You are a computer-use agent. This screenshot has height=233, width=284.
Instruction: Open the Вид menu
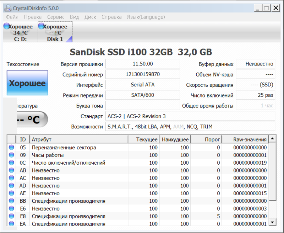tap(74, 17)
